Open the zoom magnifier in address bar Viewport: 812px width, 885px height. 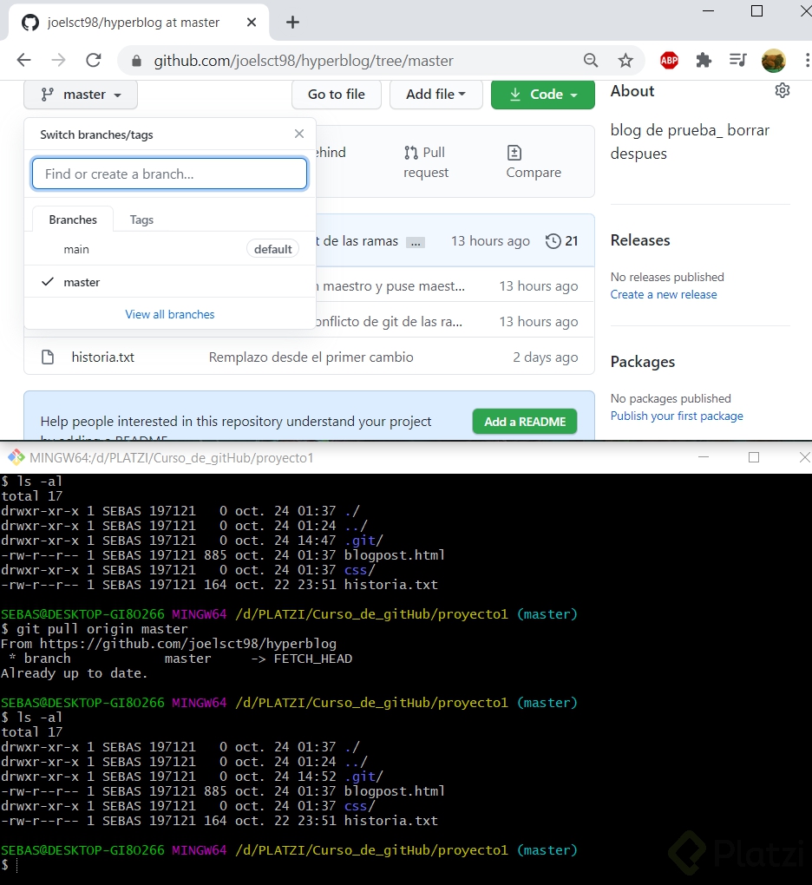[x=590, y=61]
